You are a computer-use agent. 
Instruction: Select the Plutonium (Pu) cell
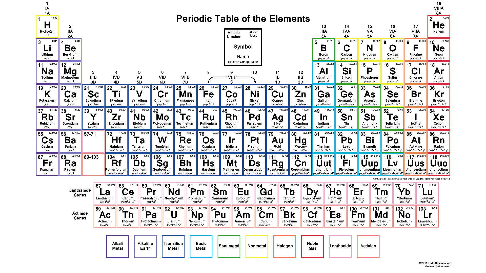pos(220,216)
